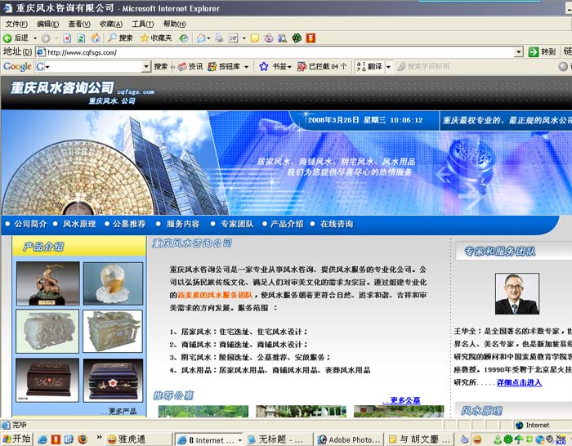Viewport: 572px width, 446px height.
Task: Go to Home page icon
Action: pos(96,38)
